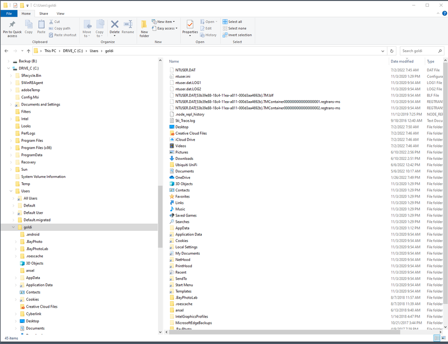This screenshot has width=448, height=344.
Task: Click the navigation pane vertical scrollbar
Action: 160,216
